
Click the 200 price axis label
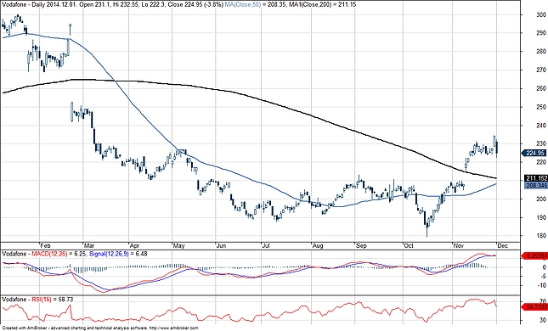(542, 199)
